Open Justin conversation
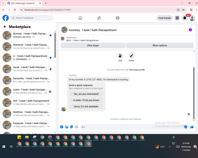The height and width of the screenshot is (158, 198). click(x=27, y=91)
